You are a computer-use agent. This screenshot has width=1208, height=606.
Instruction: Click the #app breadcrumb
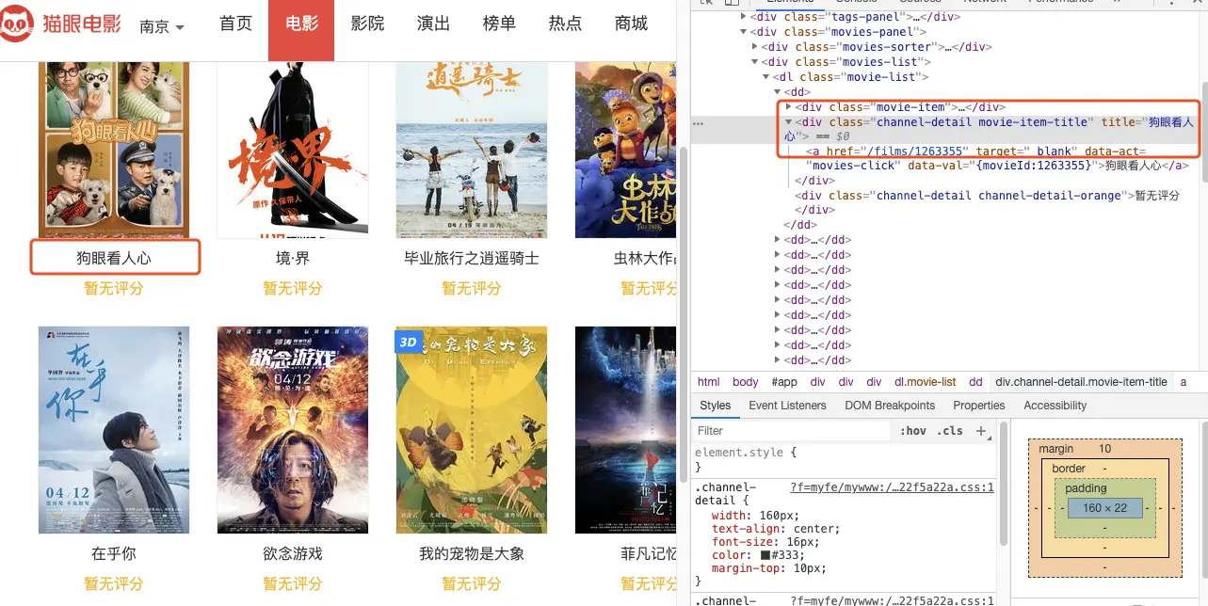tap(784, 382)
